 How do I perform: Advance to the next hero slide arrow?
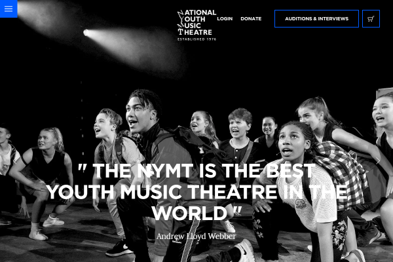coord(377,161)
